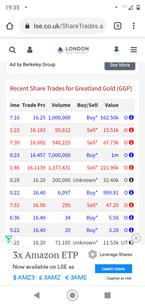145x305 pixels.
Task: Close the bottom Amazon ETP ad
Action: tap(136, 238)
